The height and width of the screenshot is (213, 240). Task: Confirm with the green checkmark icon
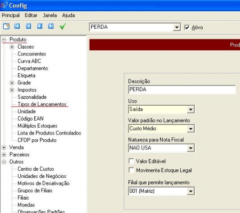coord(62,27)
